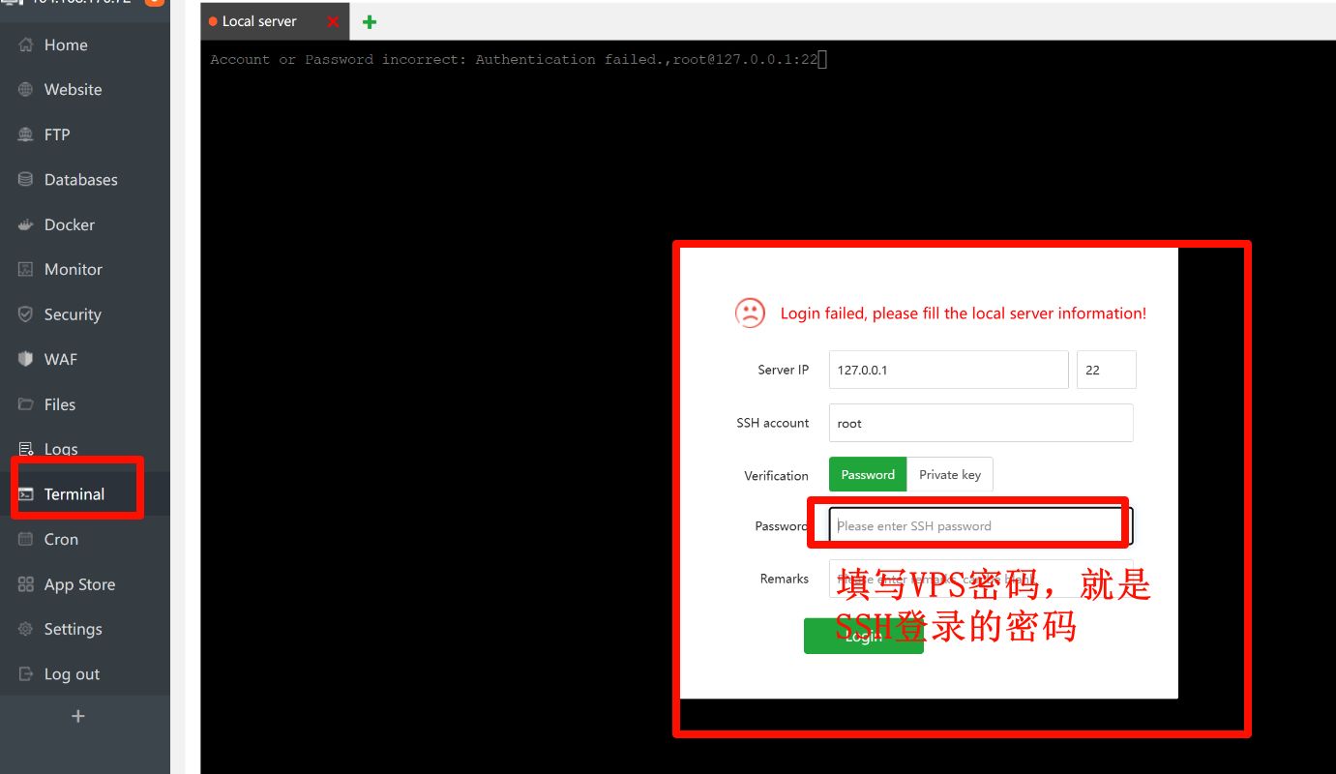Click the Home icon in sidebar

pos(26,45)
